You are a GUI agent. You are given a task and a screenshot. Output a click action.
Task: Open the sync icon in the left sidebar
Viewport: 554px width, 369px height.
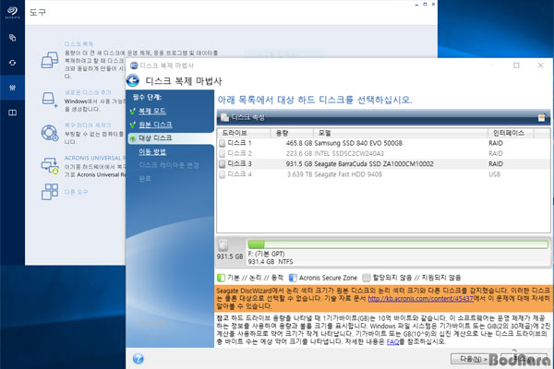pyautogui.click(x=12, y=63)
